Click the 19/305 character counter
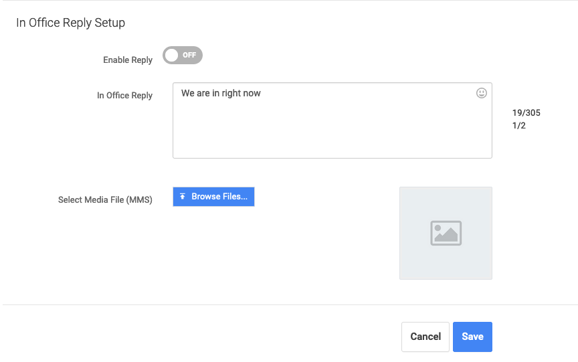The height and width of the screenshot is (362, 578). click(526, 113)
